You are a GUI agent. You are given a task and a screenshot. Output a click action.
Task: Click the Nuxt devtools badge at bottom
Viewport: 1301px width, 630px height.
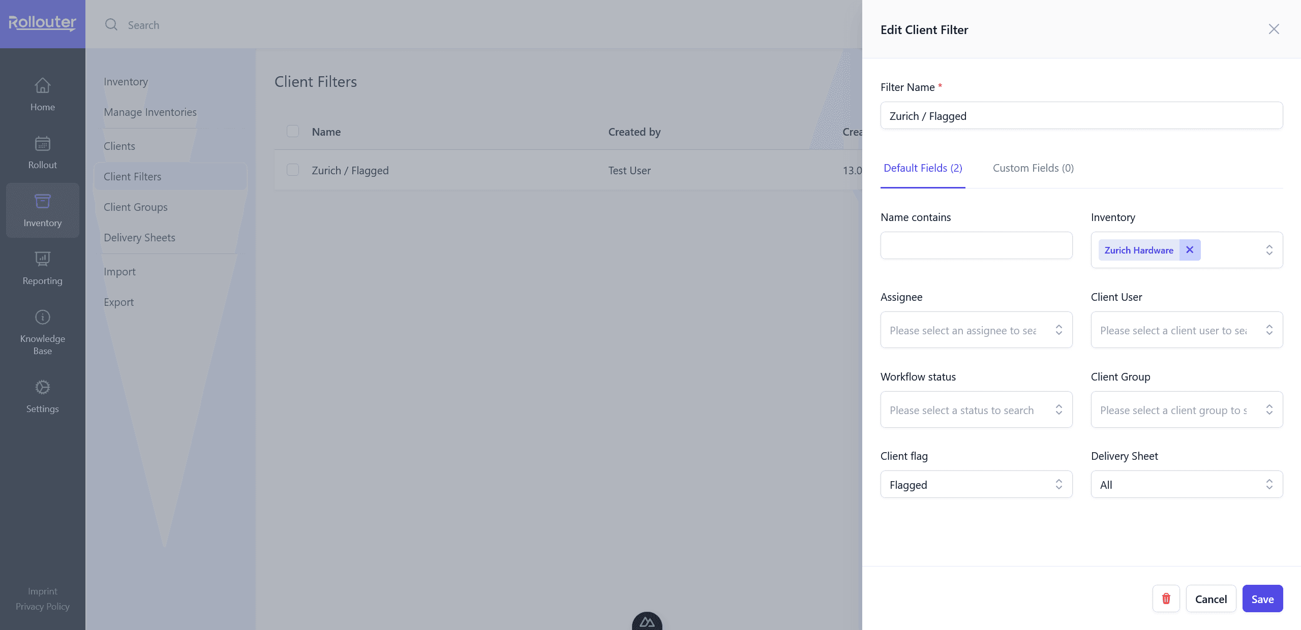pyautogui.click(x=647, y=621)
